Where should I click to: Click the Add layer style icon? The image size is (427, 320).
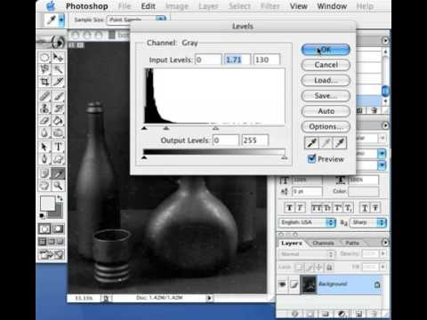(294, 314)
